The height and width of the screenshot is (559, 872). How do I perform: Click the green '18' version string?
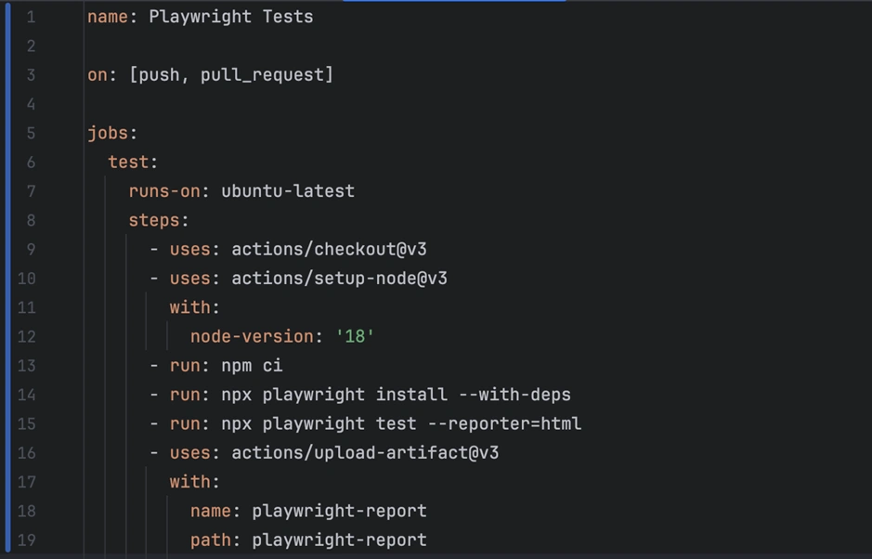pyautogui.click(x=355, y=336)
